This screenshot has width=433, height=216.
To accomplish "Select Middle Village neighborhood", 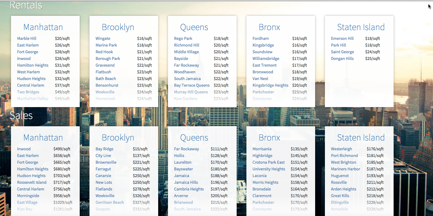I will 186,52.
